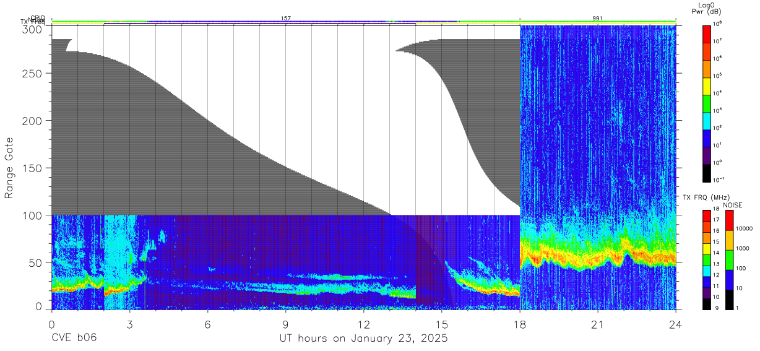Click black segment of Lag0 Pwr colorbar
Screen dimensions: 760x351
[x=707, y=172]
